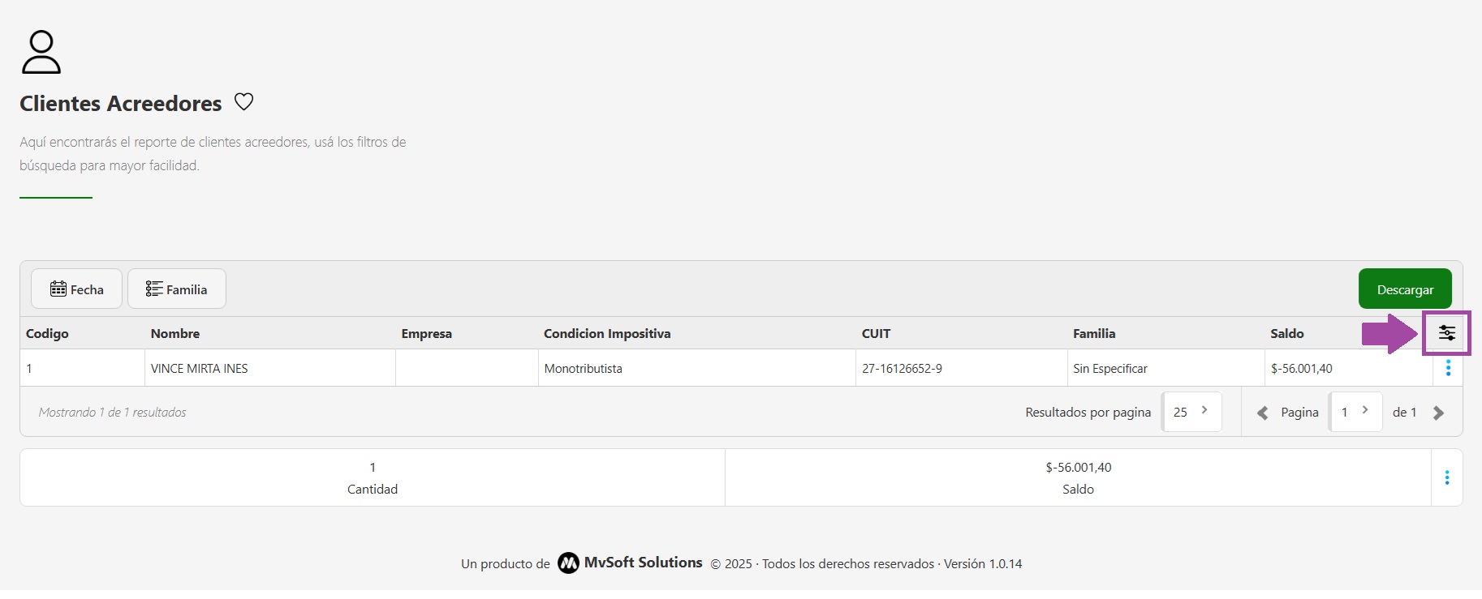Screen dimensions: 1482x599
Task: Open row options for VINCE MIRTA INES
Action: [x=1448, y=369]
